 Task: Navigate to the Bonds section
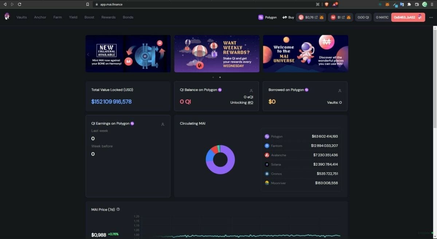[128, 17]
